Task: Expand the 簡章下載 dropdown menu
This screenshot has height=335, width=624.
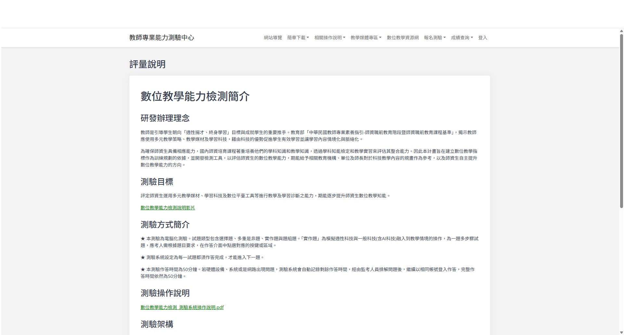Action: (x=298, y=38)
